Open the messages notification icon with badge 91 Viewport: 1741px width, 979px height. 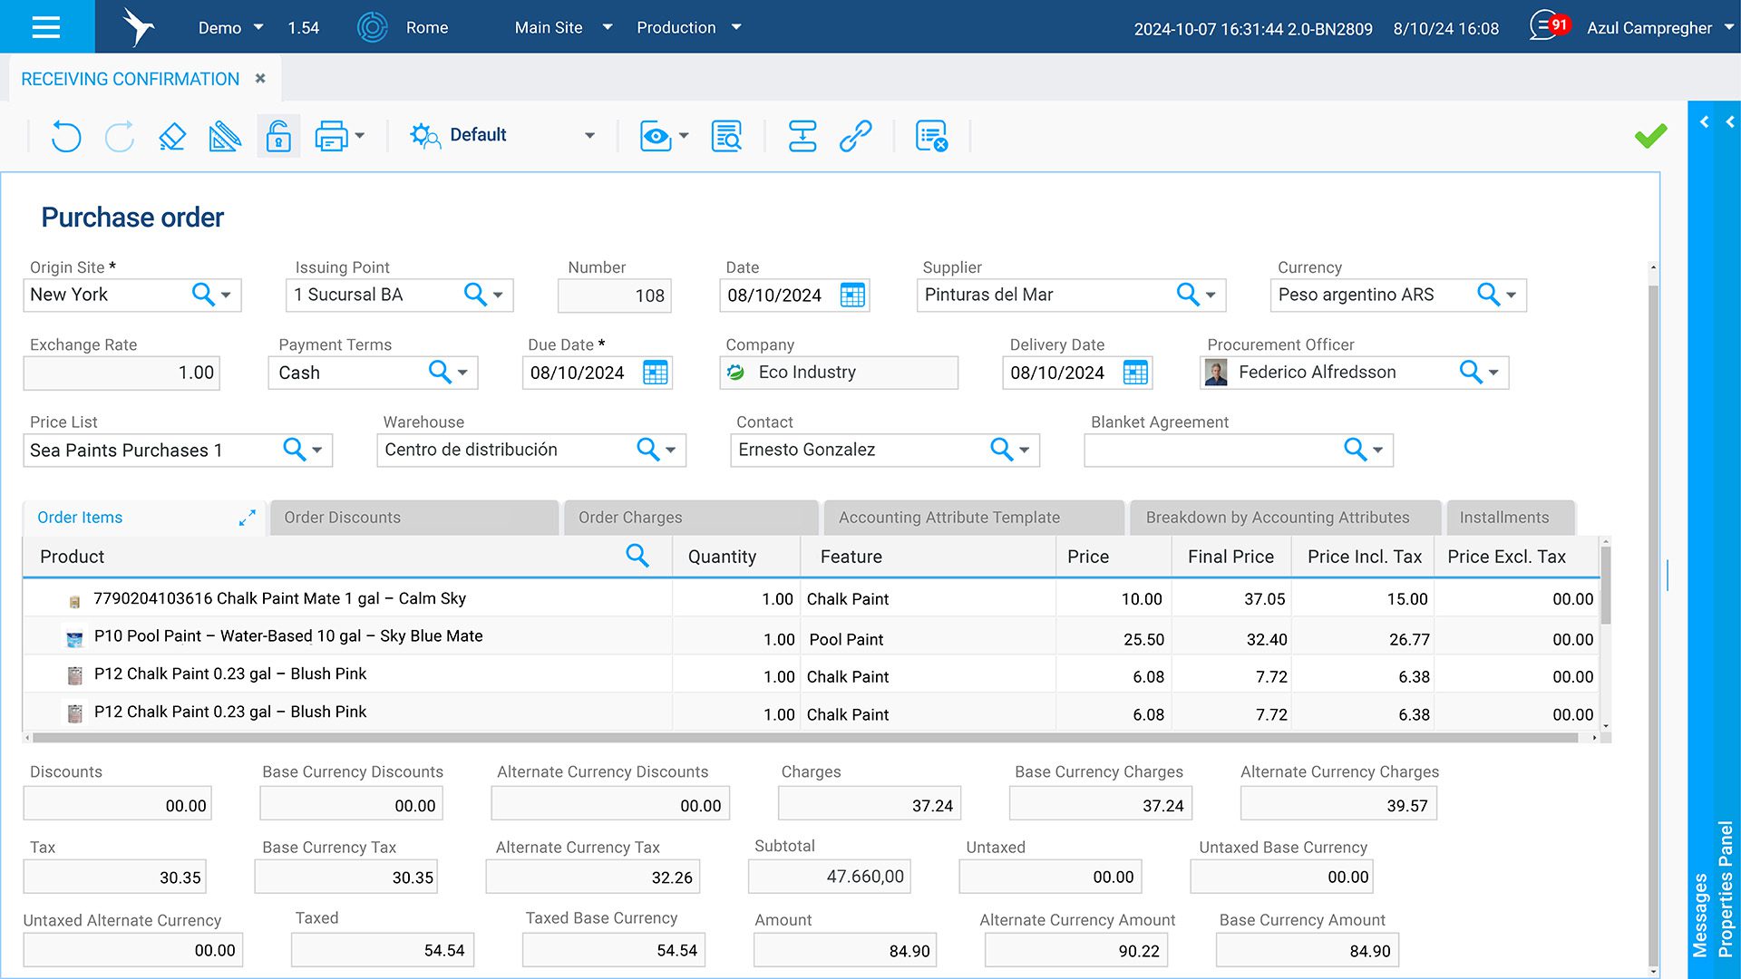1546,26
